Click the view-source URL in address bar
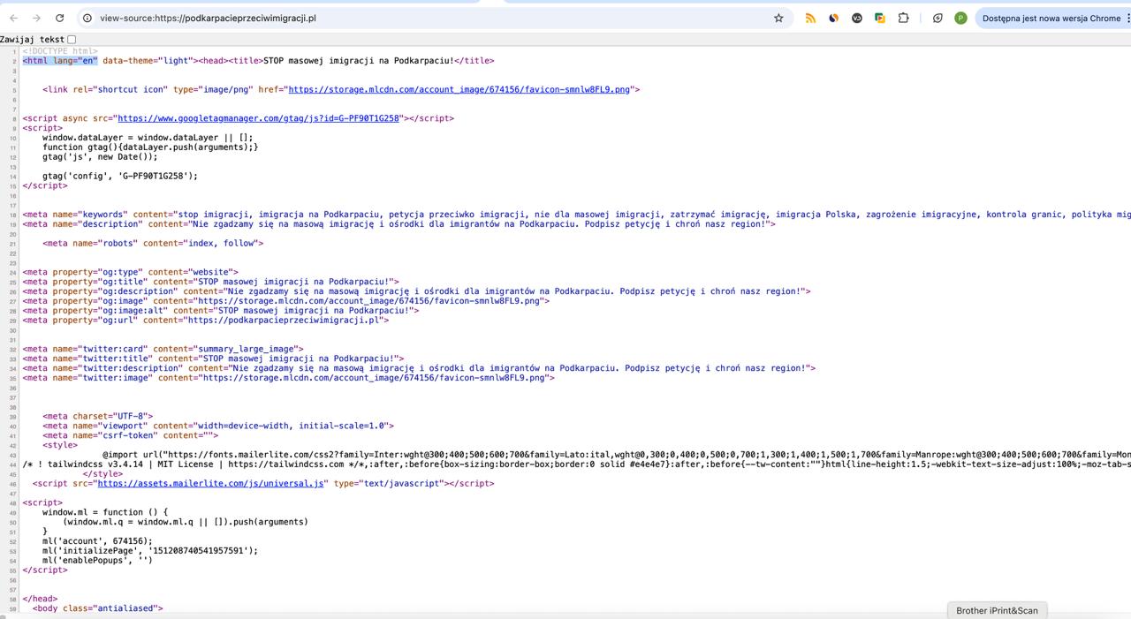Screen dimensions: 1131x619 208,18
